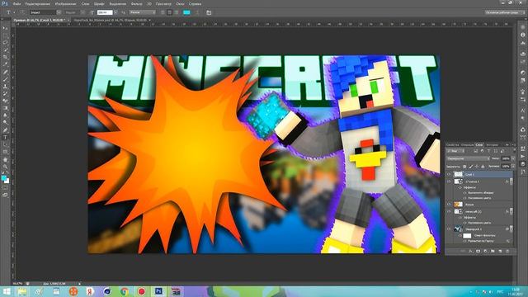The image size is (528, 297).
Task: Open the layer blend mode dropdown
Action: [x=468, y=158]
